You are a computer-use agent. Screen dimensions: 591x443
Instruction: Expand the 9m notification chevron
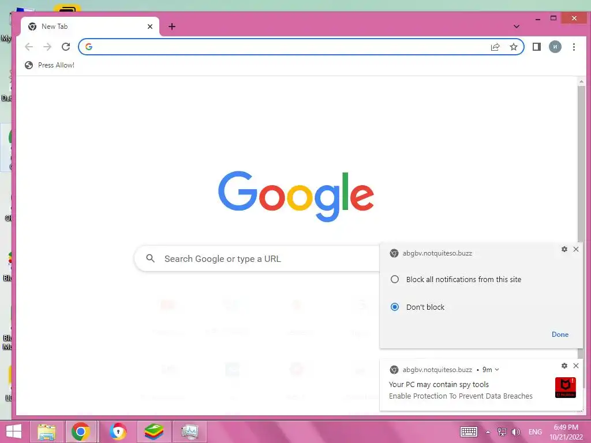(x=497, y=370)
